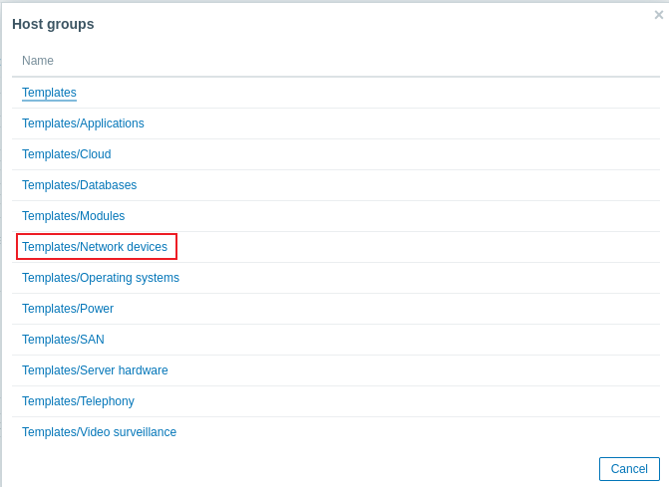Pick Templates/Databases from the list
The height and width of the screenshot is (487, 669).
click(x=79, y=185)
